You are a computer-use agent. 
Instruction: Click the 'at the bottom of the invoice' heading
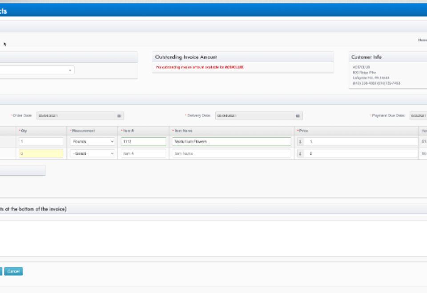point(33,209)
